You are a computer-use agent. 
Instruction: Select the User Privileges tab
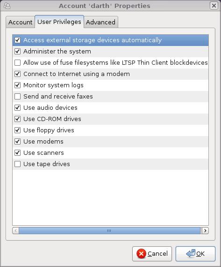[59, 22]
